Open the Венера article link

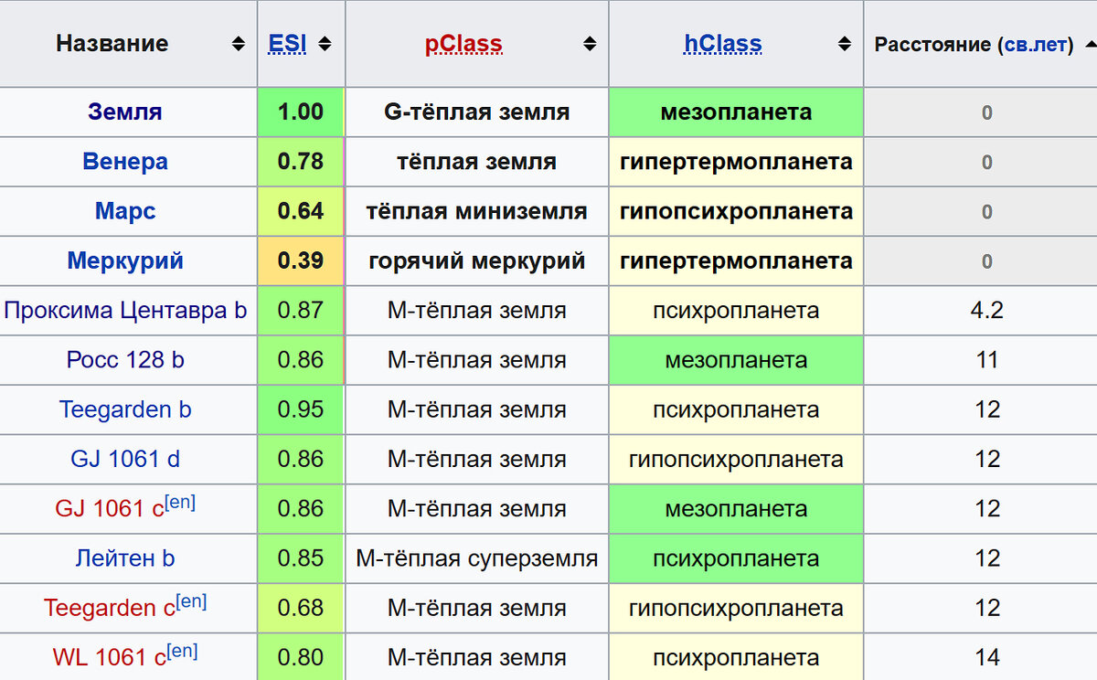click(125, 162)
